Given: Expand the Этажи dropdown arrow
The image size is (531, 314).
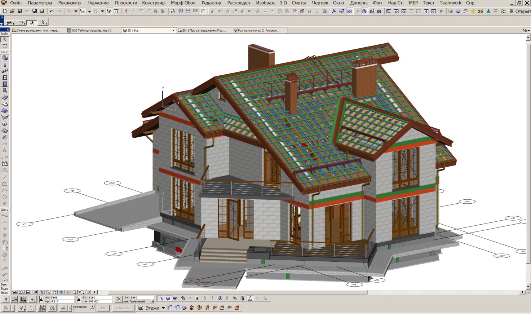Looking at the screenshot, I should point(163,308).
